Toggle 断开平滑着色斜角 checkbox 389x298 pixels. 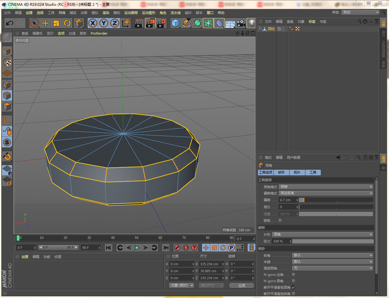(x=293, y=293)
